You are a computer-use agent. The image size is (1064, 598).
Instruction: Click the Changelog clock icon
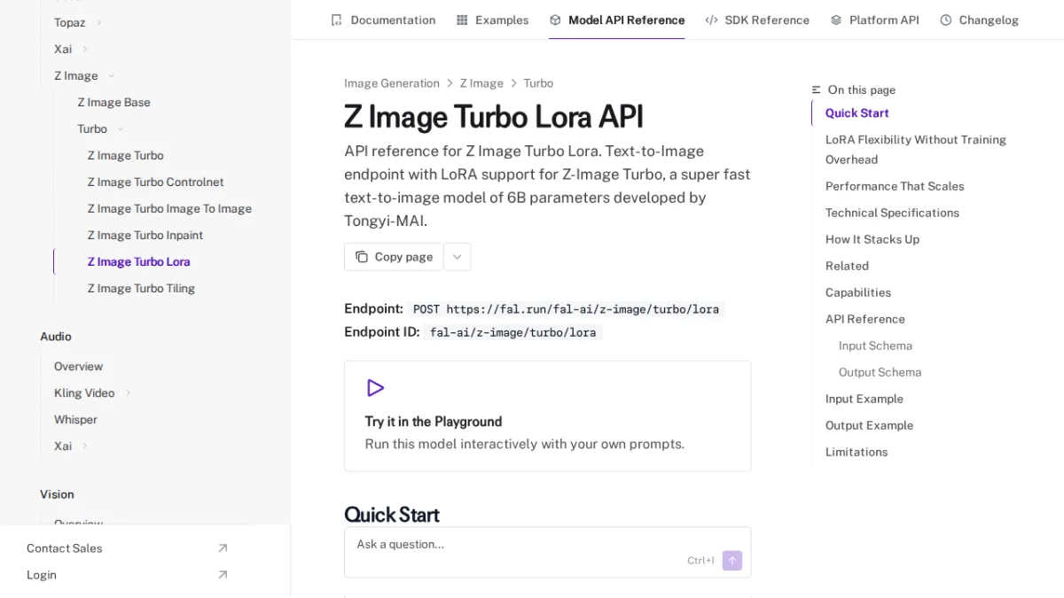(946, 19)
